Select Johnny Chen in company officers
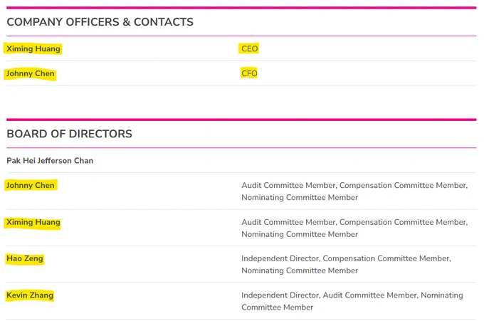Viewport: 484px width, 321px height. coord(30,73)
